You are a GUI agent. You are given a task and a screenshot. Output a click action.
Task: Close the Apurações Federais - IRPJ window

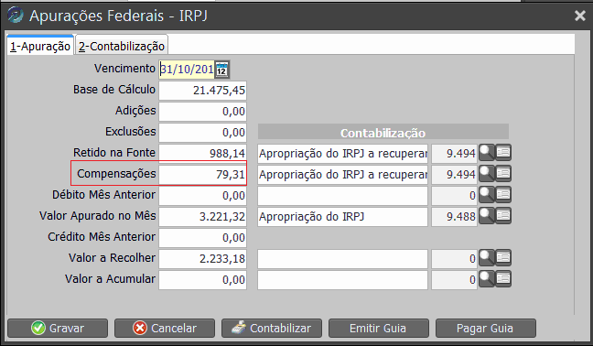tap(580, 16)
